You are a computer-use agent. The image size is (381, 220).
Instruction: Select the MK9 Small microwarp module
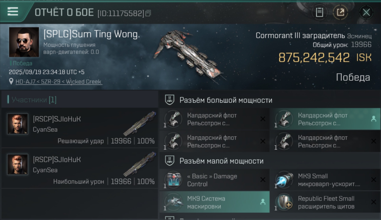325,180
